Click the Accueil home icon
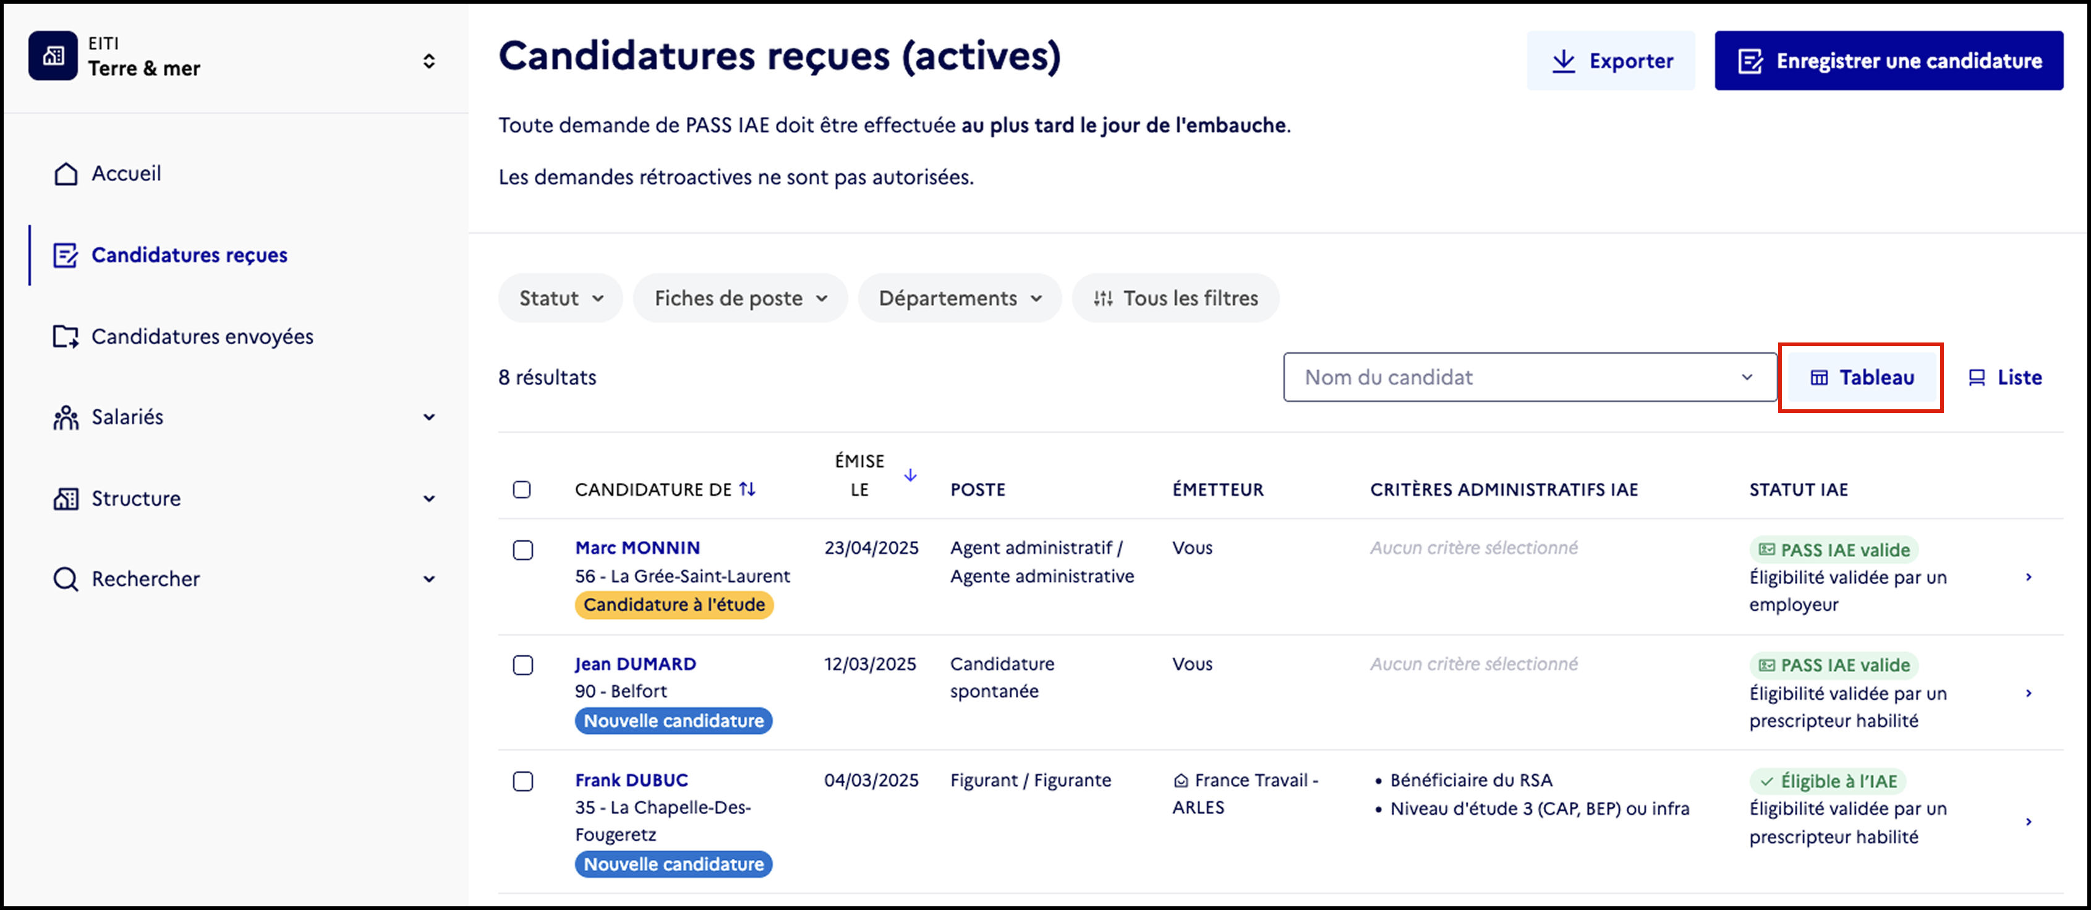 coord(66,174)
